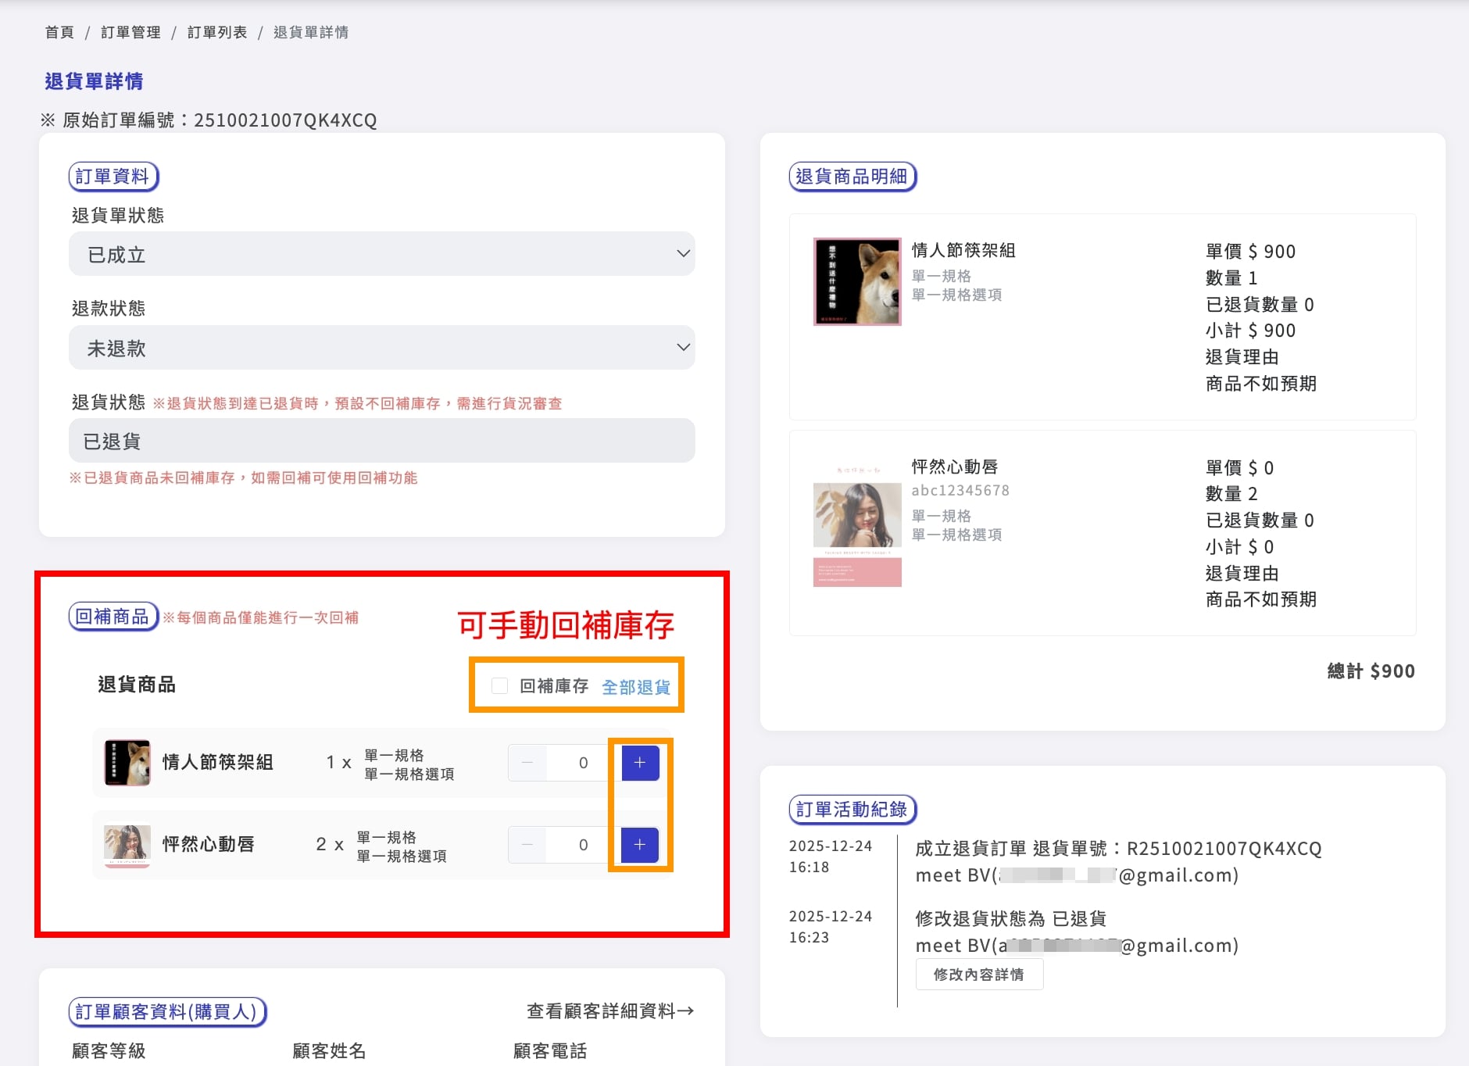Click the small 情人節筷架組 thumbnail in 回補商品
The width and height of the screenshot is (1469, 1066).
click(x=127, y=763)
